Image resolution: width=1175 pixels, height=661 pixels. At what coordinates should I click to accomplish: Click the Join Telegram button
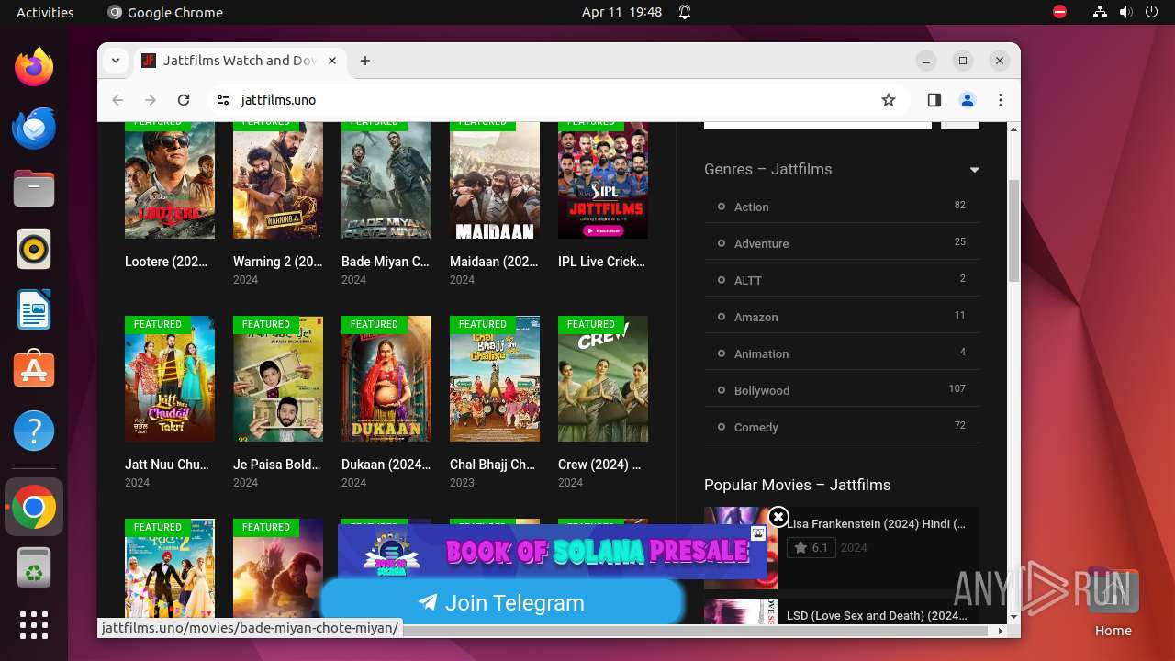click(x=501, y=603)
